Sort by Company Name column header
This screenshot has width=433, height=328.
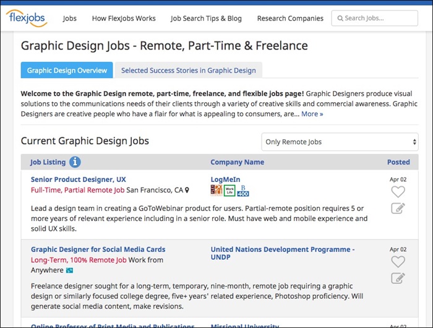click(x=237, y=162)
